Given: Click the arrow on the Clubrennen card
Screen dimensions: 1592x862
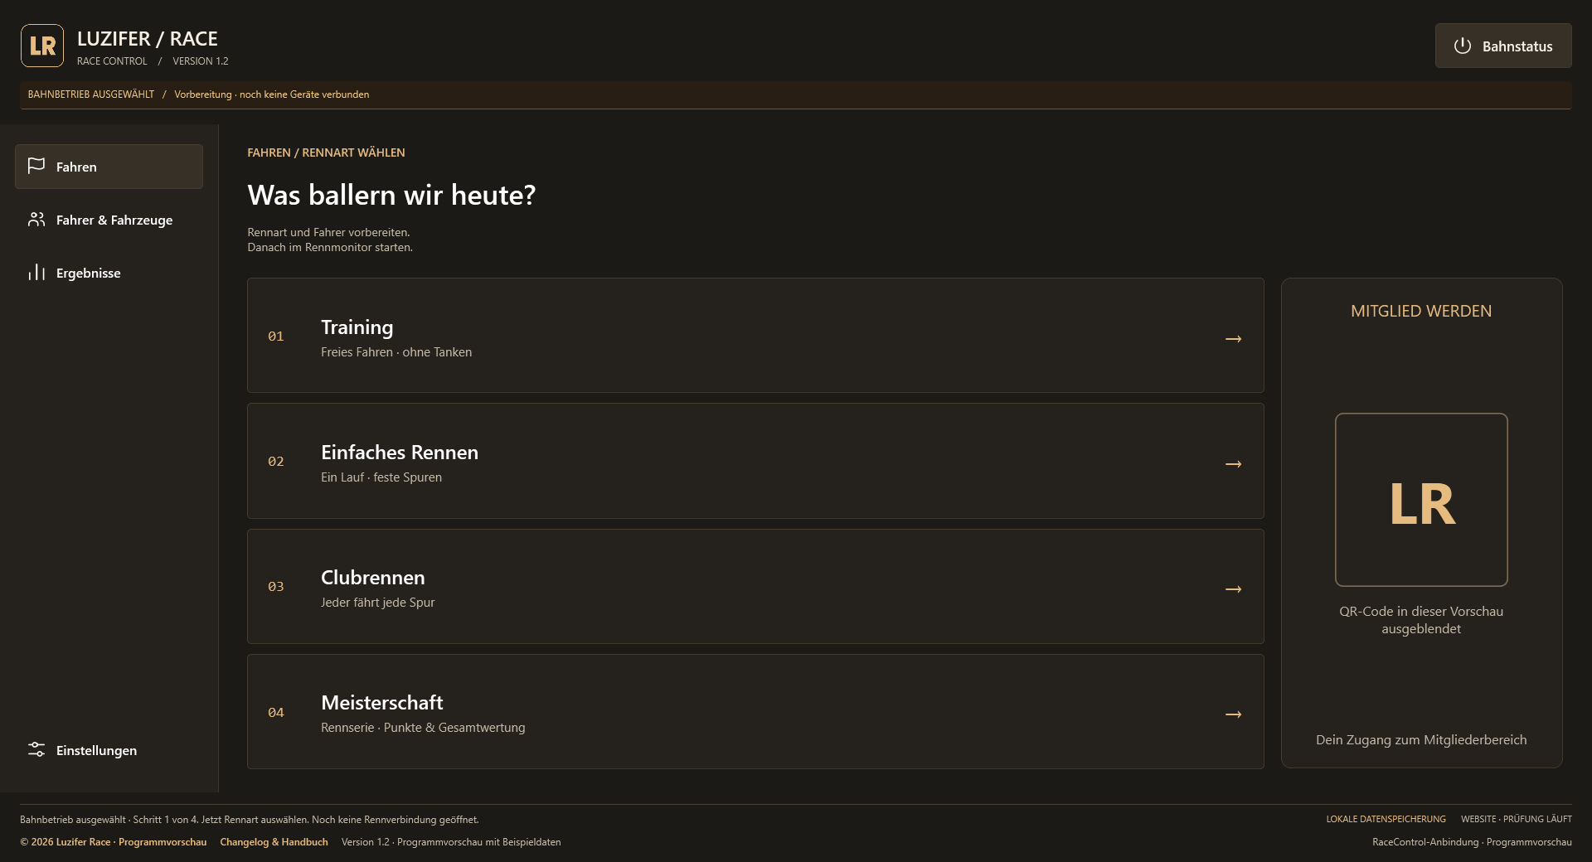Looking at the screenshot, I should 1234,589.
